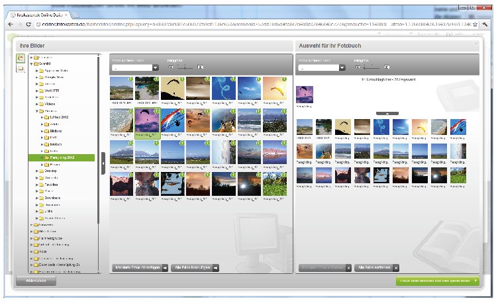Click the Ihre Bilder panel header
Image resolution: width=496 pixels, height=303 pixels.
pyautogui.click(x=154, y=46)
